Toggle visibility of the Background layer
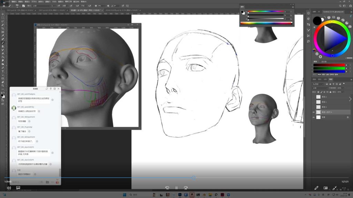 click(x=313, y=117)
